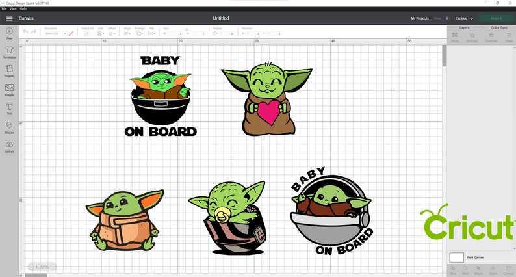This screenshot has height=277, width=516.
Task: Click the Operation line color swatch
Action: pos(71,34)
